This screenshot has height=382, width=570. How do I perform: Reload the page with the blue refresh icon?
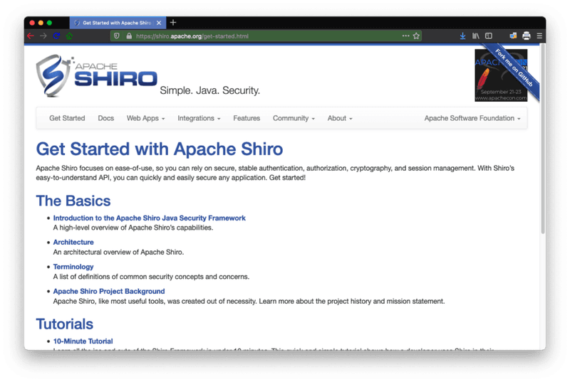point(56,36)
